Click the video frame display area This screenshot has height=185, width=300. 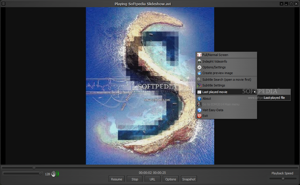click(x=150, y=86)
